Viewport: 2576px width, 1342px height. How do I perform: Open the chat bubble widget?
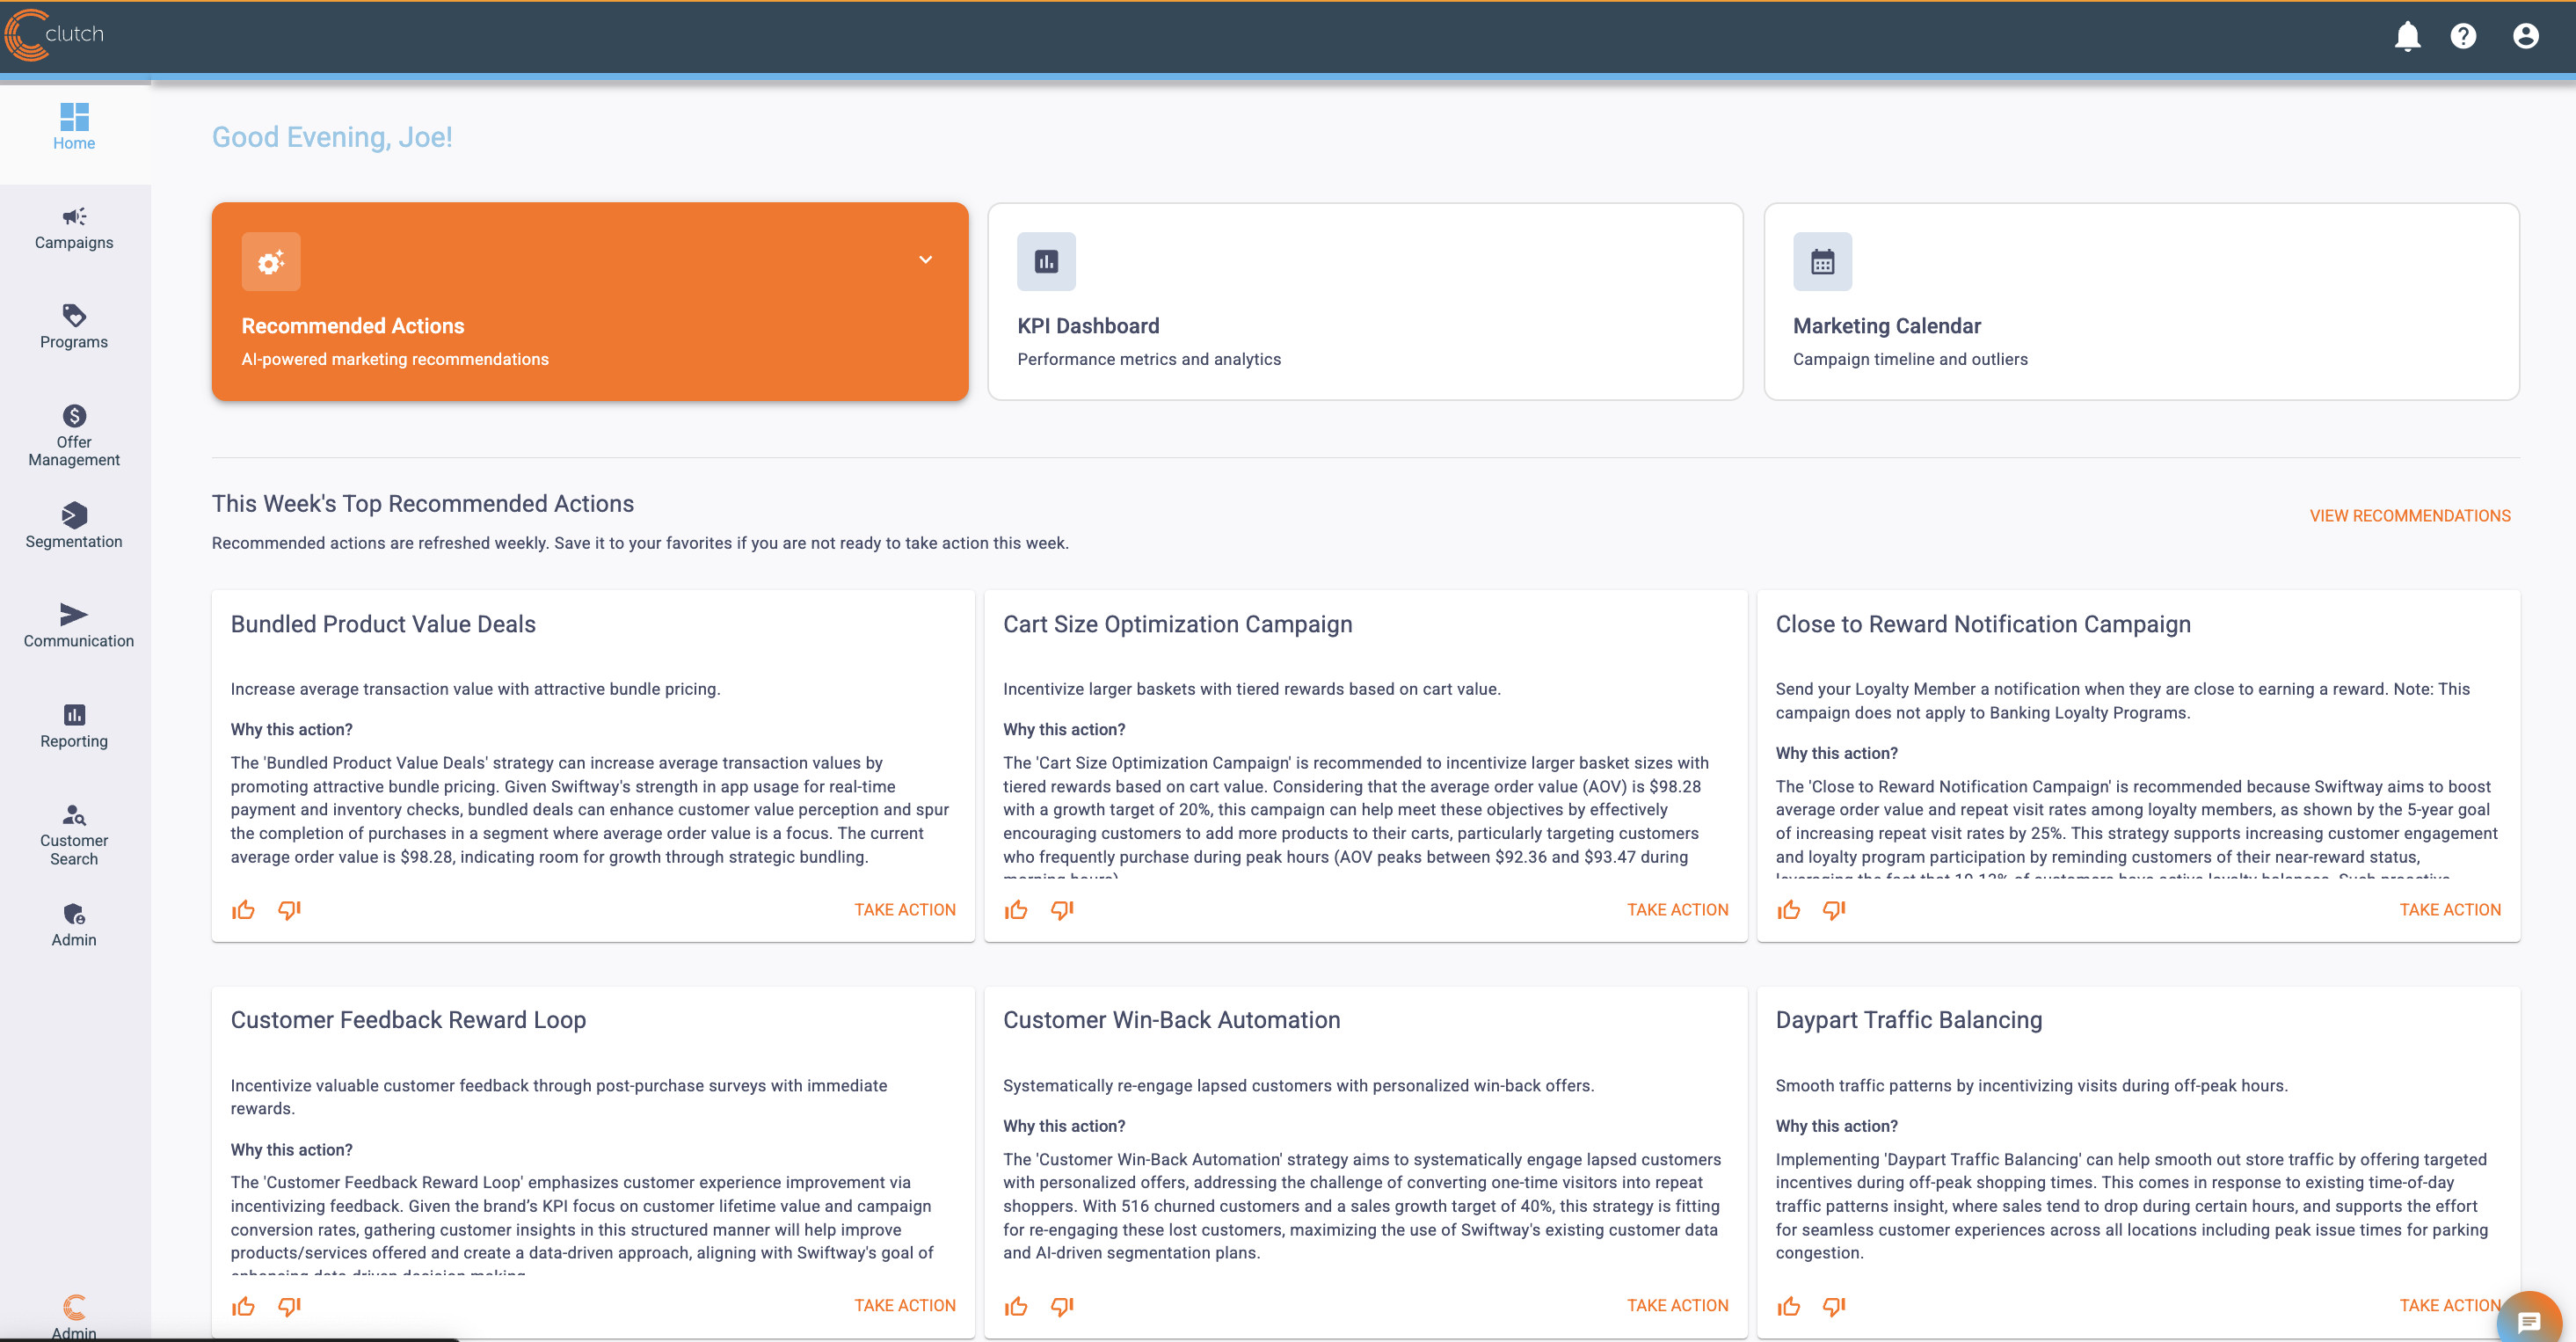[2529, 1322]
